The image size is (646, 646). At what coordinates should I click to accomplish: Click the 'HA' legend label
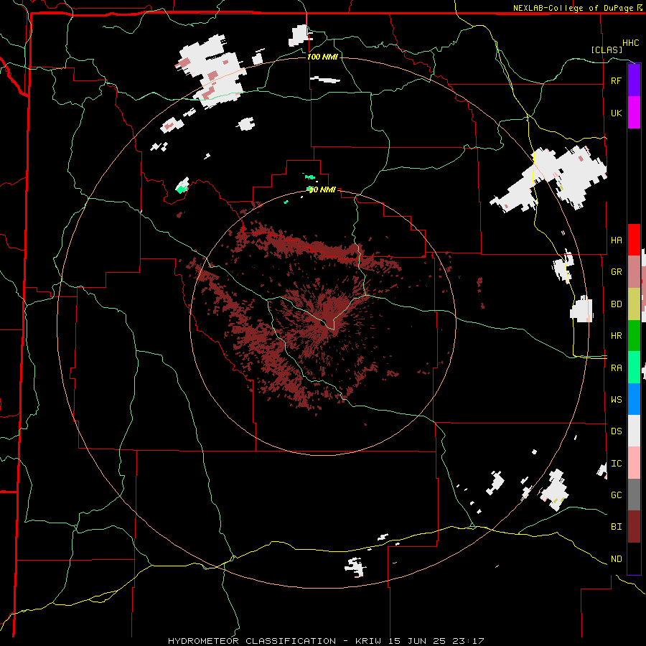click(616, 240)
